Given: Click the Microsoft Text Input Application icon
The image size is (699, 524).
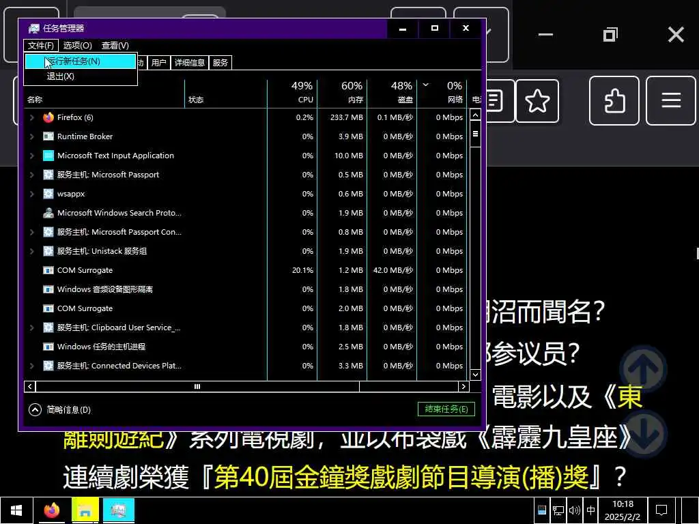Looking at the screenshot, I should (48, 156).
